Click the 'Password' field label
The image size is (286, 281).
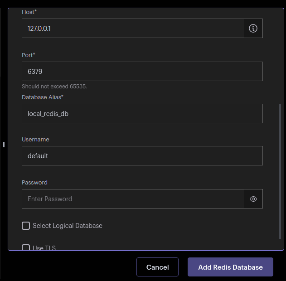coord(34,183)
